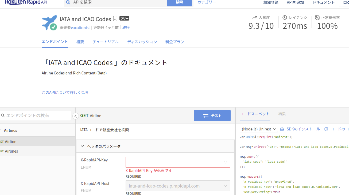This screenshot has width=349, height=195.
Task: View the 料金プラン tab
Action: (175, 42)
